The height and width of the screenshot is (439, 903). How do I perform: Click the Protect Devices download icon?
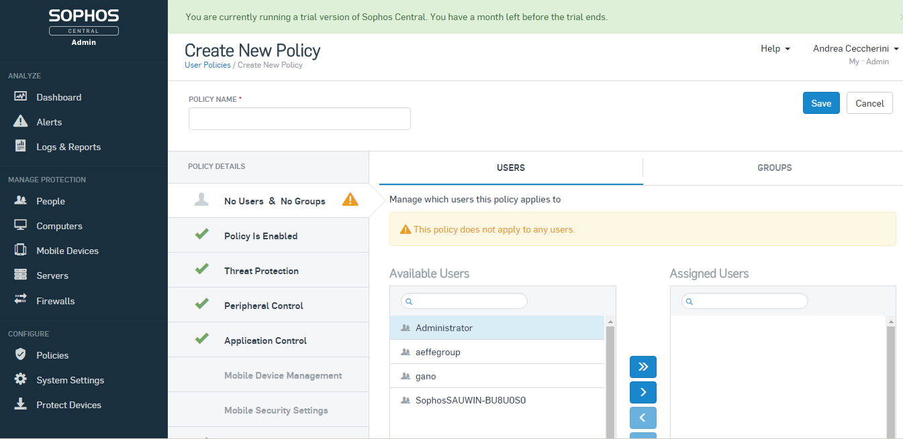[x=20, y=403]
